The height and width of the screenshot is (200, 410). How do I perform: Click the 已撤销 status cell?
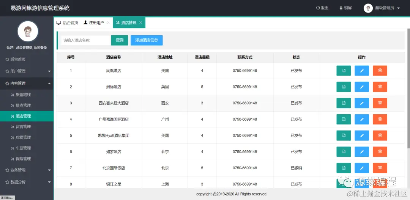296,168
